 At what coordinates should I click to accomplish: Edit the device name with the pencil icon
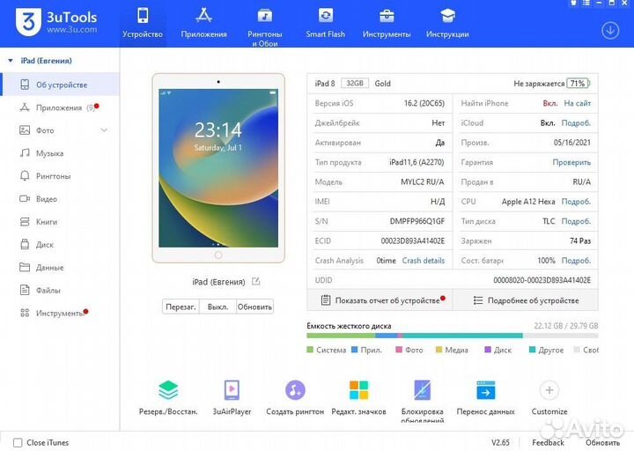(x=256, y=282)
